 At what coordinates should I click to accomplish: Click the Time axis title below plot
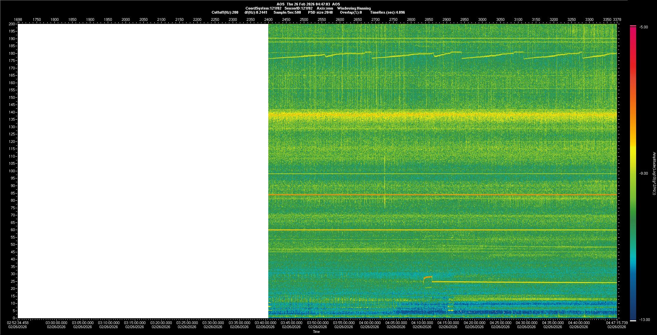316,332
